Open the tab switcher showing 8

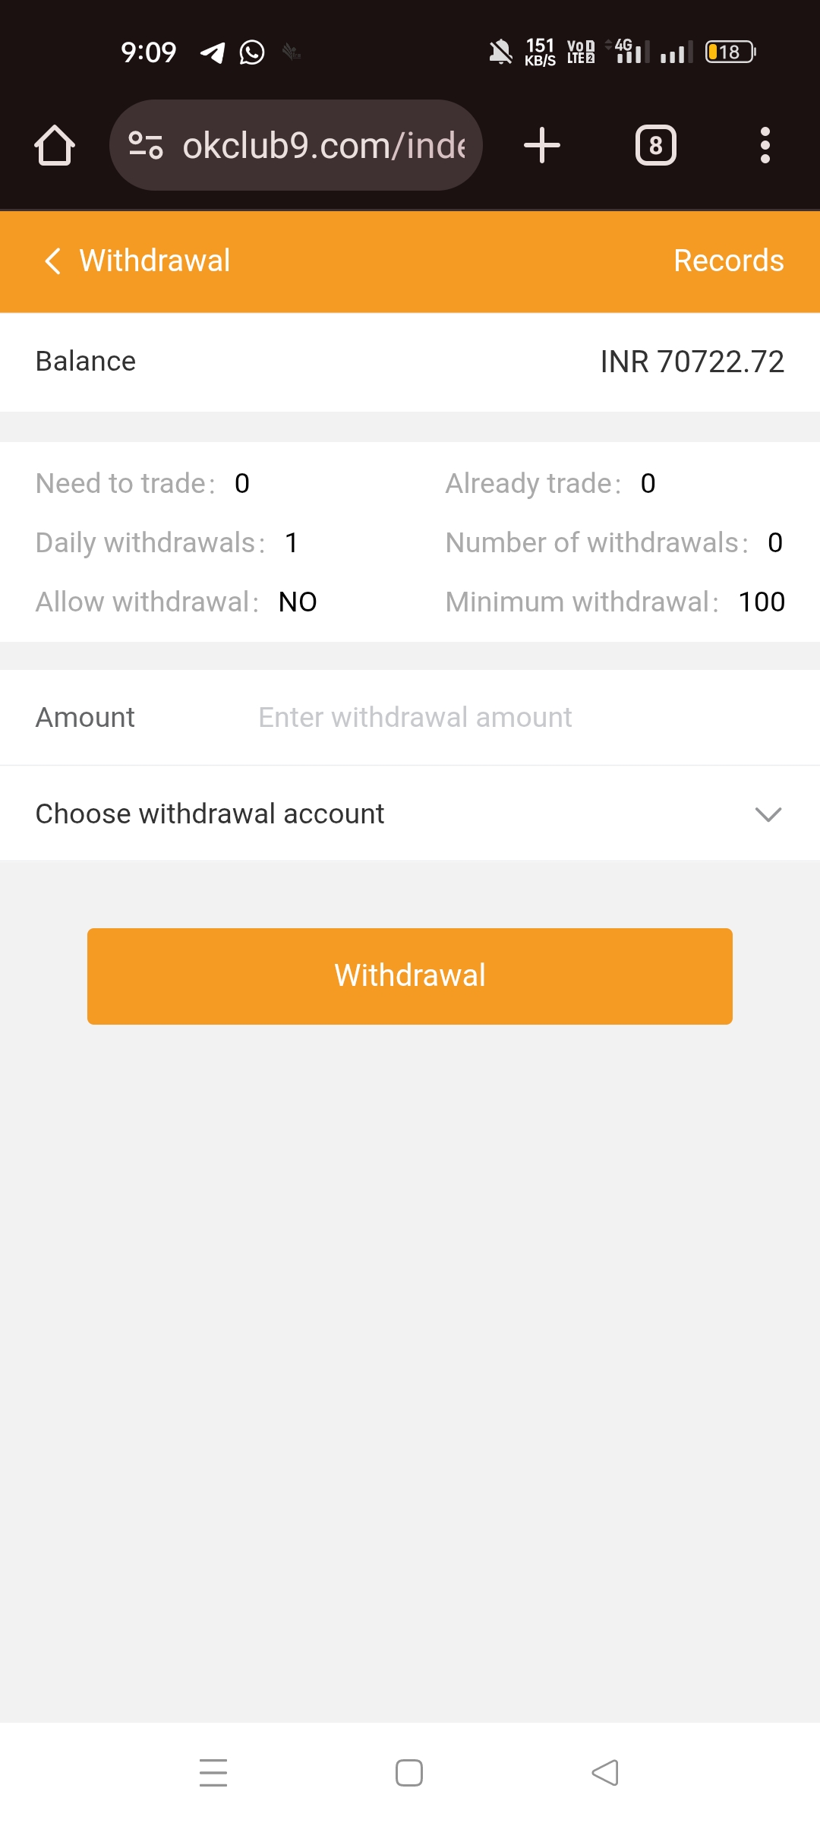(x=655, y=145)
